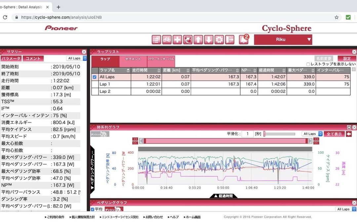Click the 平滑化 smoothing slider
This screenshot has height=223, width=357.
tap(279, 134)
